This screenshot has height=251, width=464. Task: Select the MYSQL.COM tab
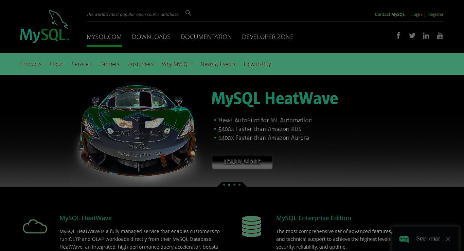tap(104, 37)
